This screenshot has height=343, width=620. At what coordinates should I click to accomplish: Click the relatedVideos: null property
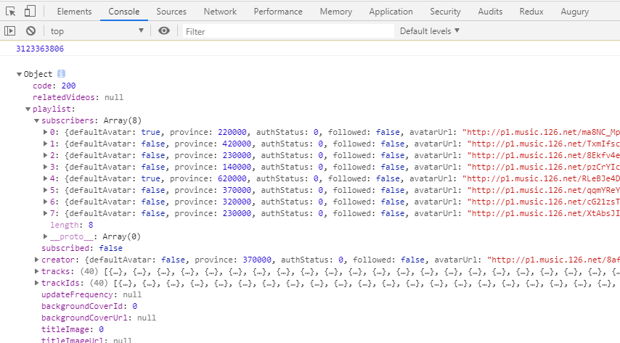78,97
